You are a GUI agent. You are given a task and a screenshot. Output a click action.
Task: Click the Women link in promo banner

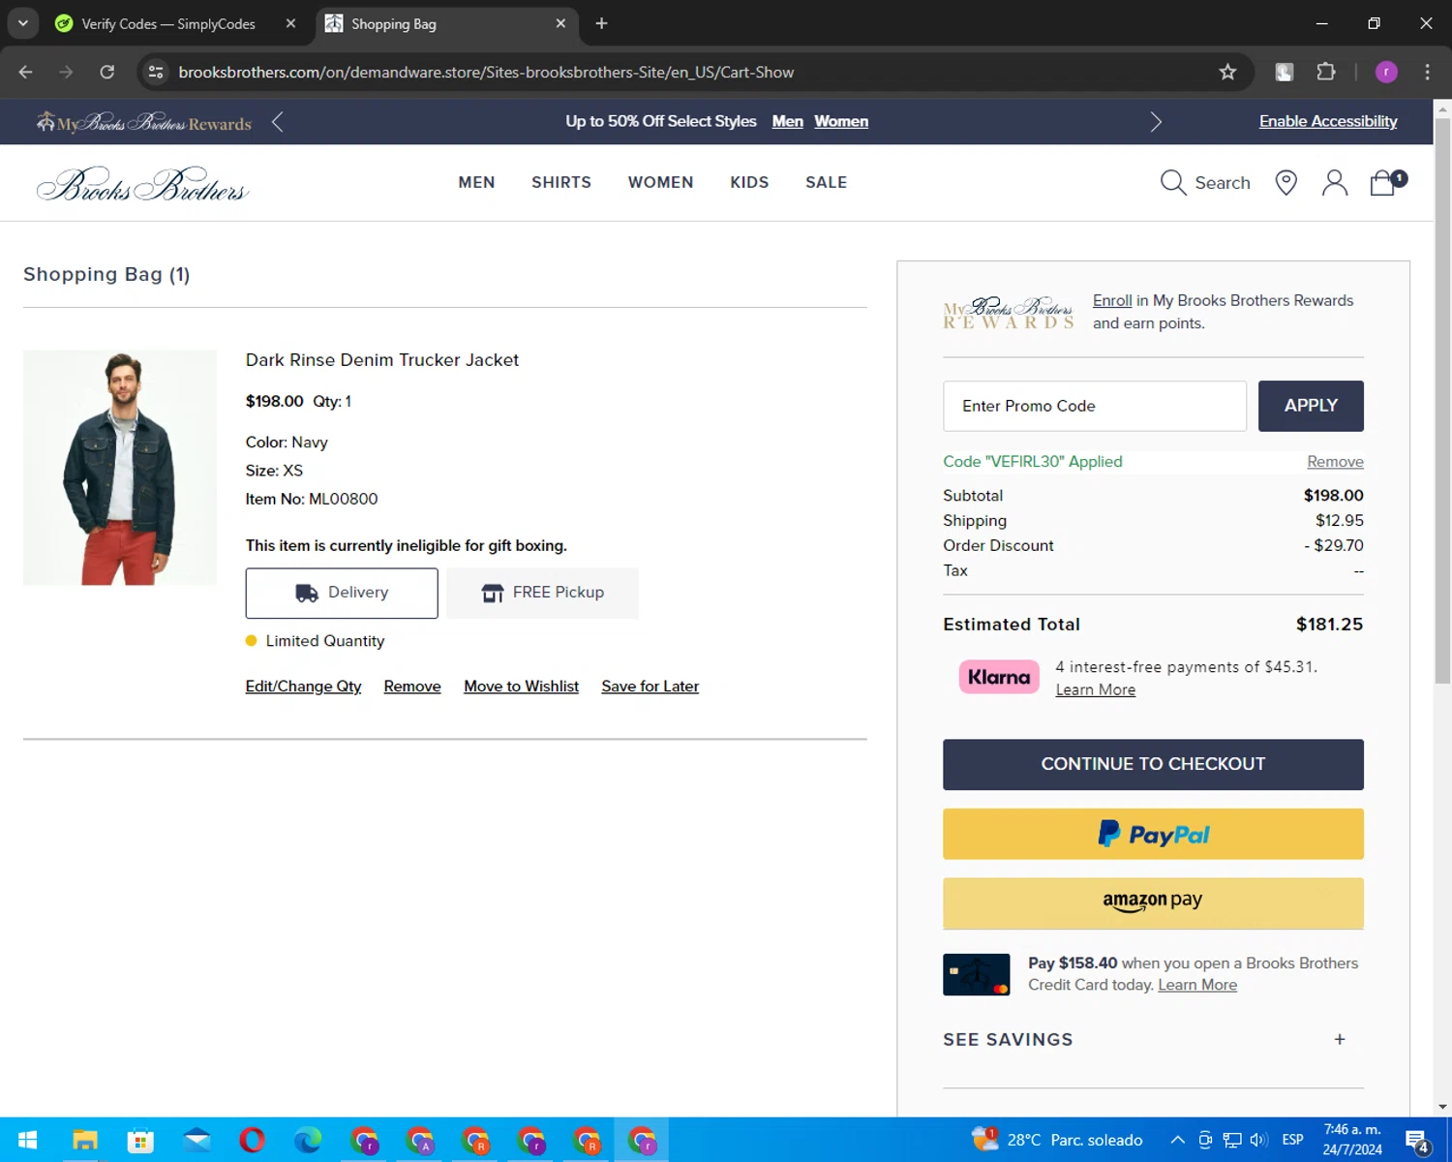(x=841, y=121)
